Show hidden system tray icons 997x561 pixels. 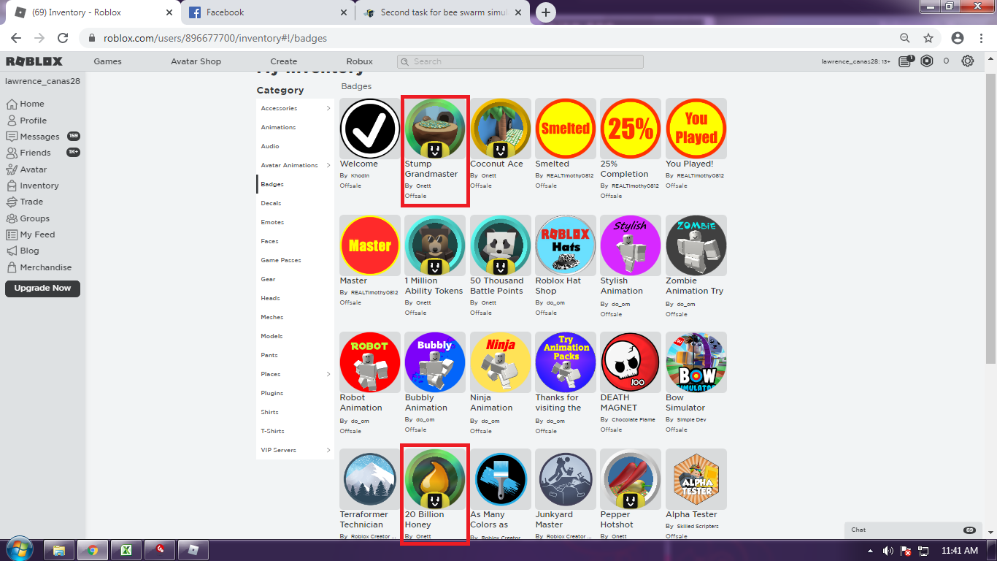tap(870, 551)
